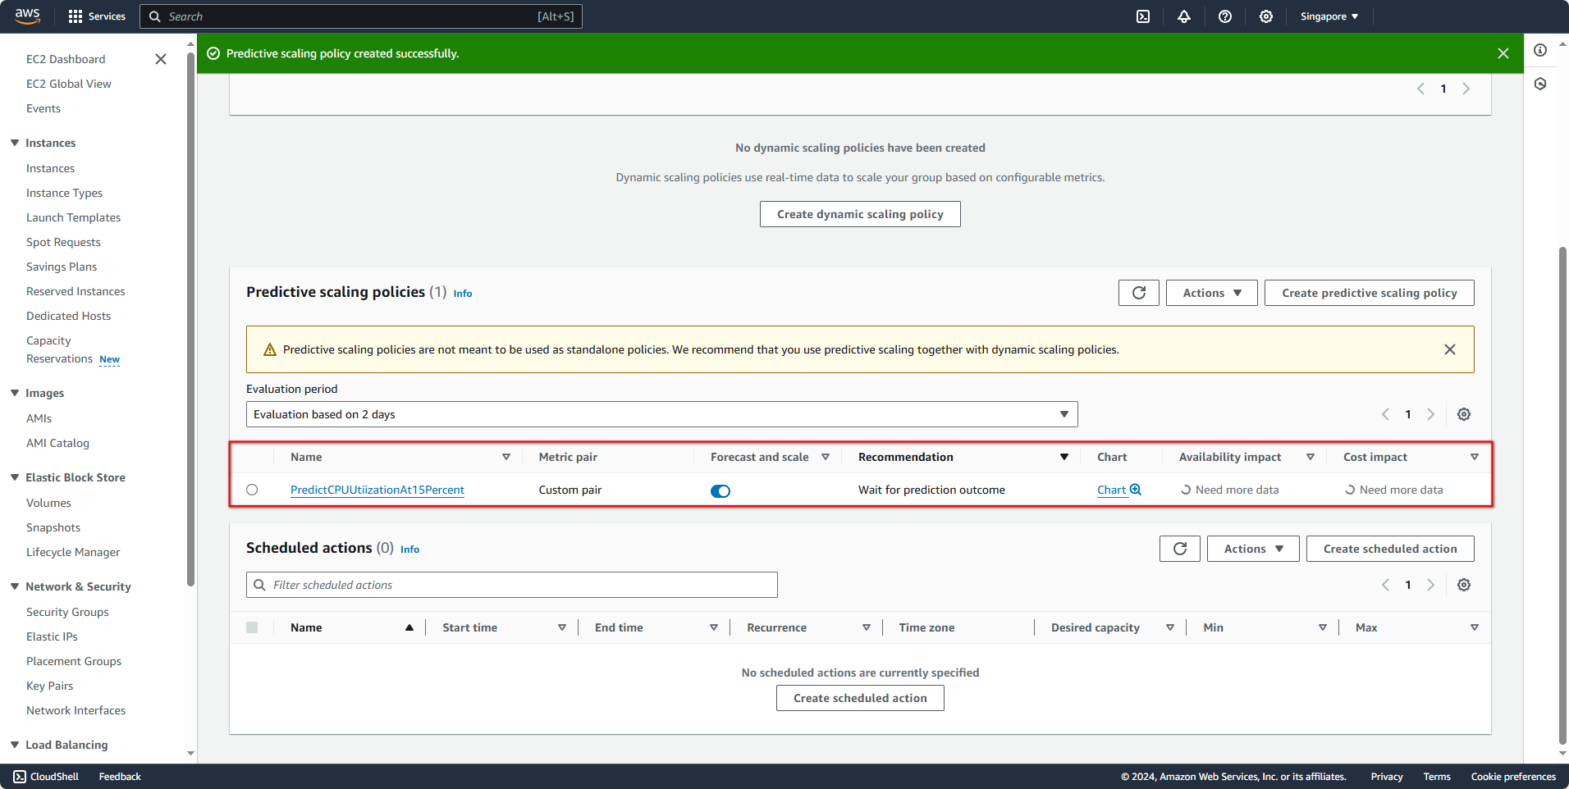The image size is (1569, 789).
Task: Open the AWS console settings gear
Action: pyautogui.click(x=1266, y=16)
